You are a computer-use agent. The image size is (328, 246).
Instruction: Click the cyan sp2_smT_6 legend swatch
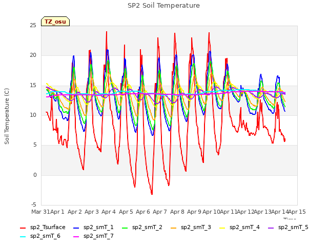click(23, 237)
